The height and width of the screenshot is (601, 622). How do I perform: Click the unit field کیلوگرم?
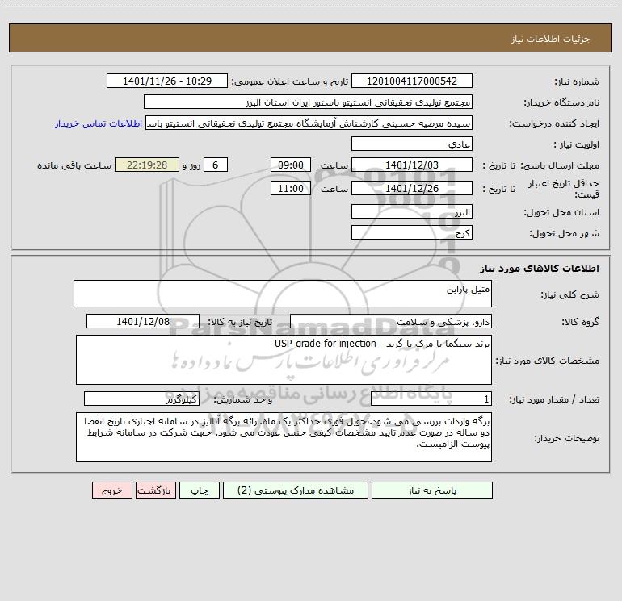pos(141,399)
